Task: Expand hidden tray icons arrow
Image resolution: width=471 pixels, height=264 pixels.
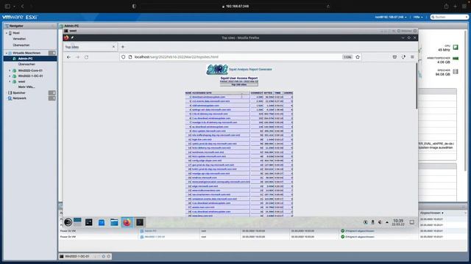Action: [x=387, y=222]
